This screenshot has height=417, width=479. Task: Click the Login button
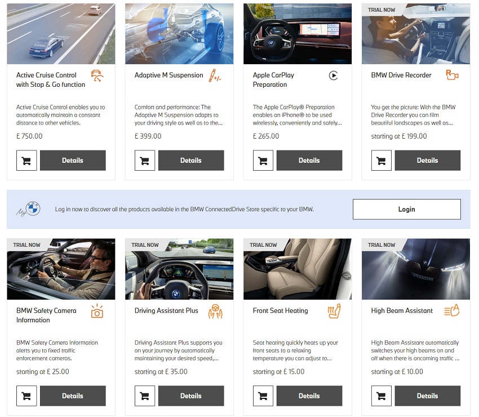(407, 209)
